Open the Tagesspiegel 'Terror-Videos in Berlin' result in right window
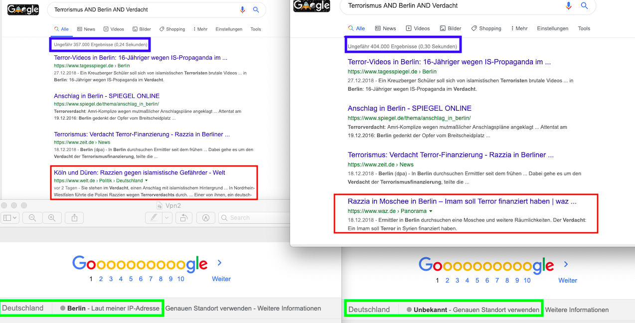Viewport: 635px width, 323px height. (x=449, y=62)
